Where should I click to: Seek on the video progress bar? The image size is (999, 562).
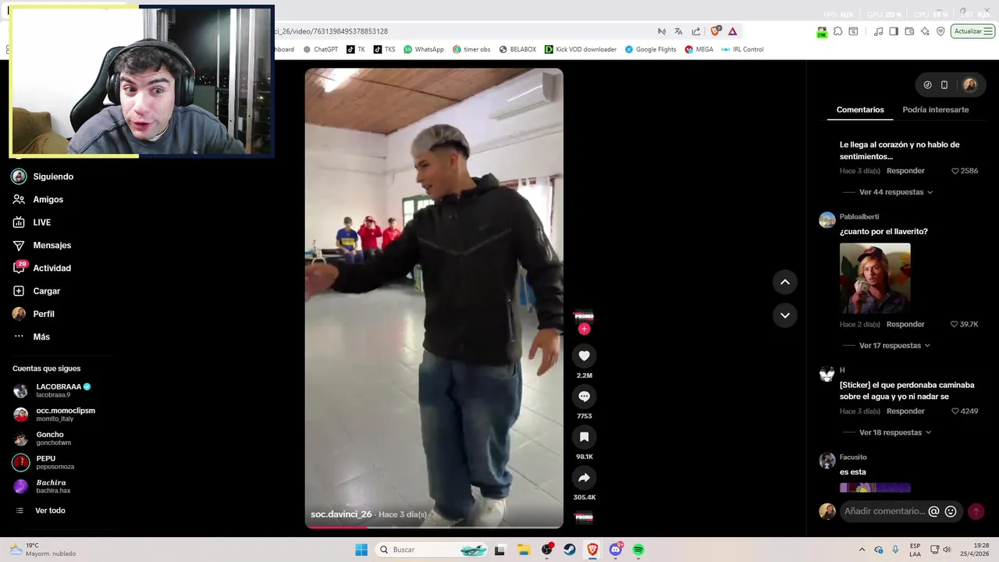(x=434, y=527)
